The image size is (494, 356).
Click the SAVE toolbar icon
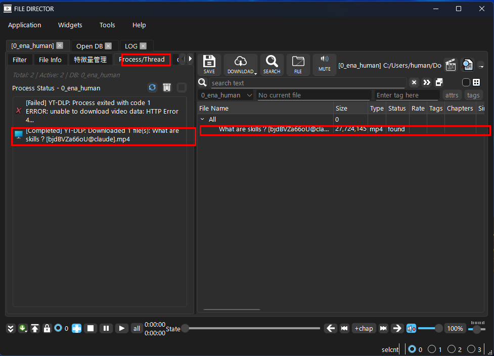209,65
